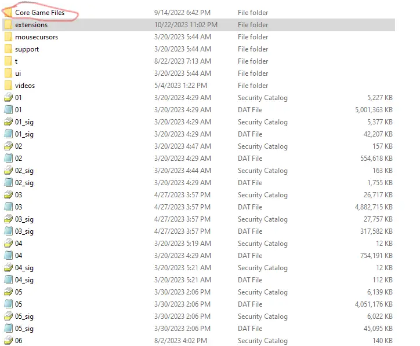Image resolution: width=420 pixels, height=346 pixels.
Task: Click the ui folder icon
Action: (8, 73)
